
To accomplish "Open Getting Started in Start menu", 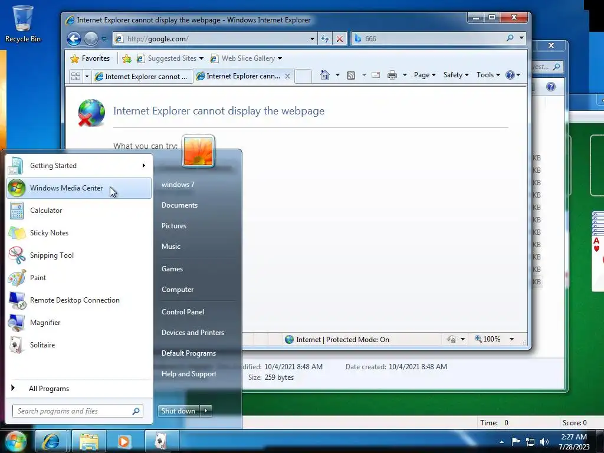I will click(x=79, y=166).
